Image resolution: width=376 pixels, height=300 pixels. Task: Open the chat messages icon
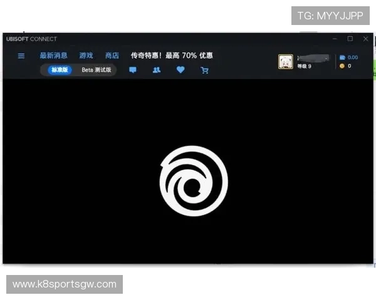pyautogui.click(x=133, y=70)
